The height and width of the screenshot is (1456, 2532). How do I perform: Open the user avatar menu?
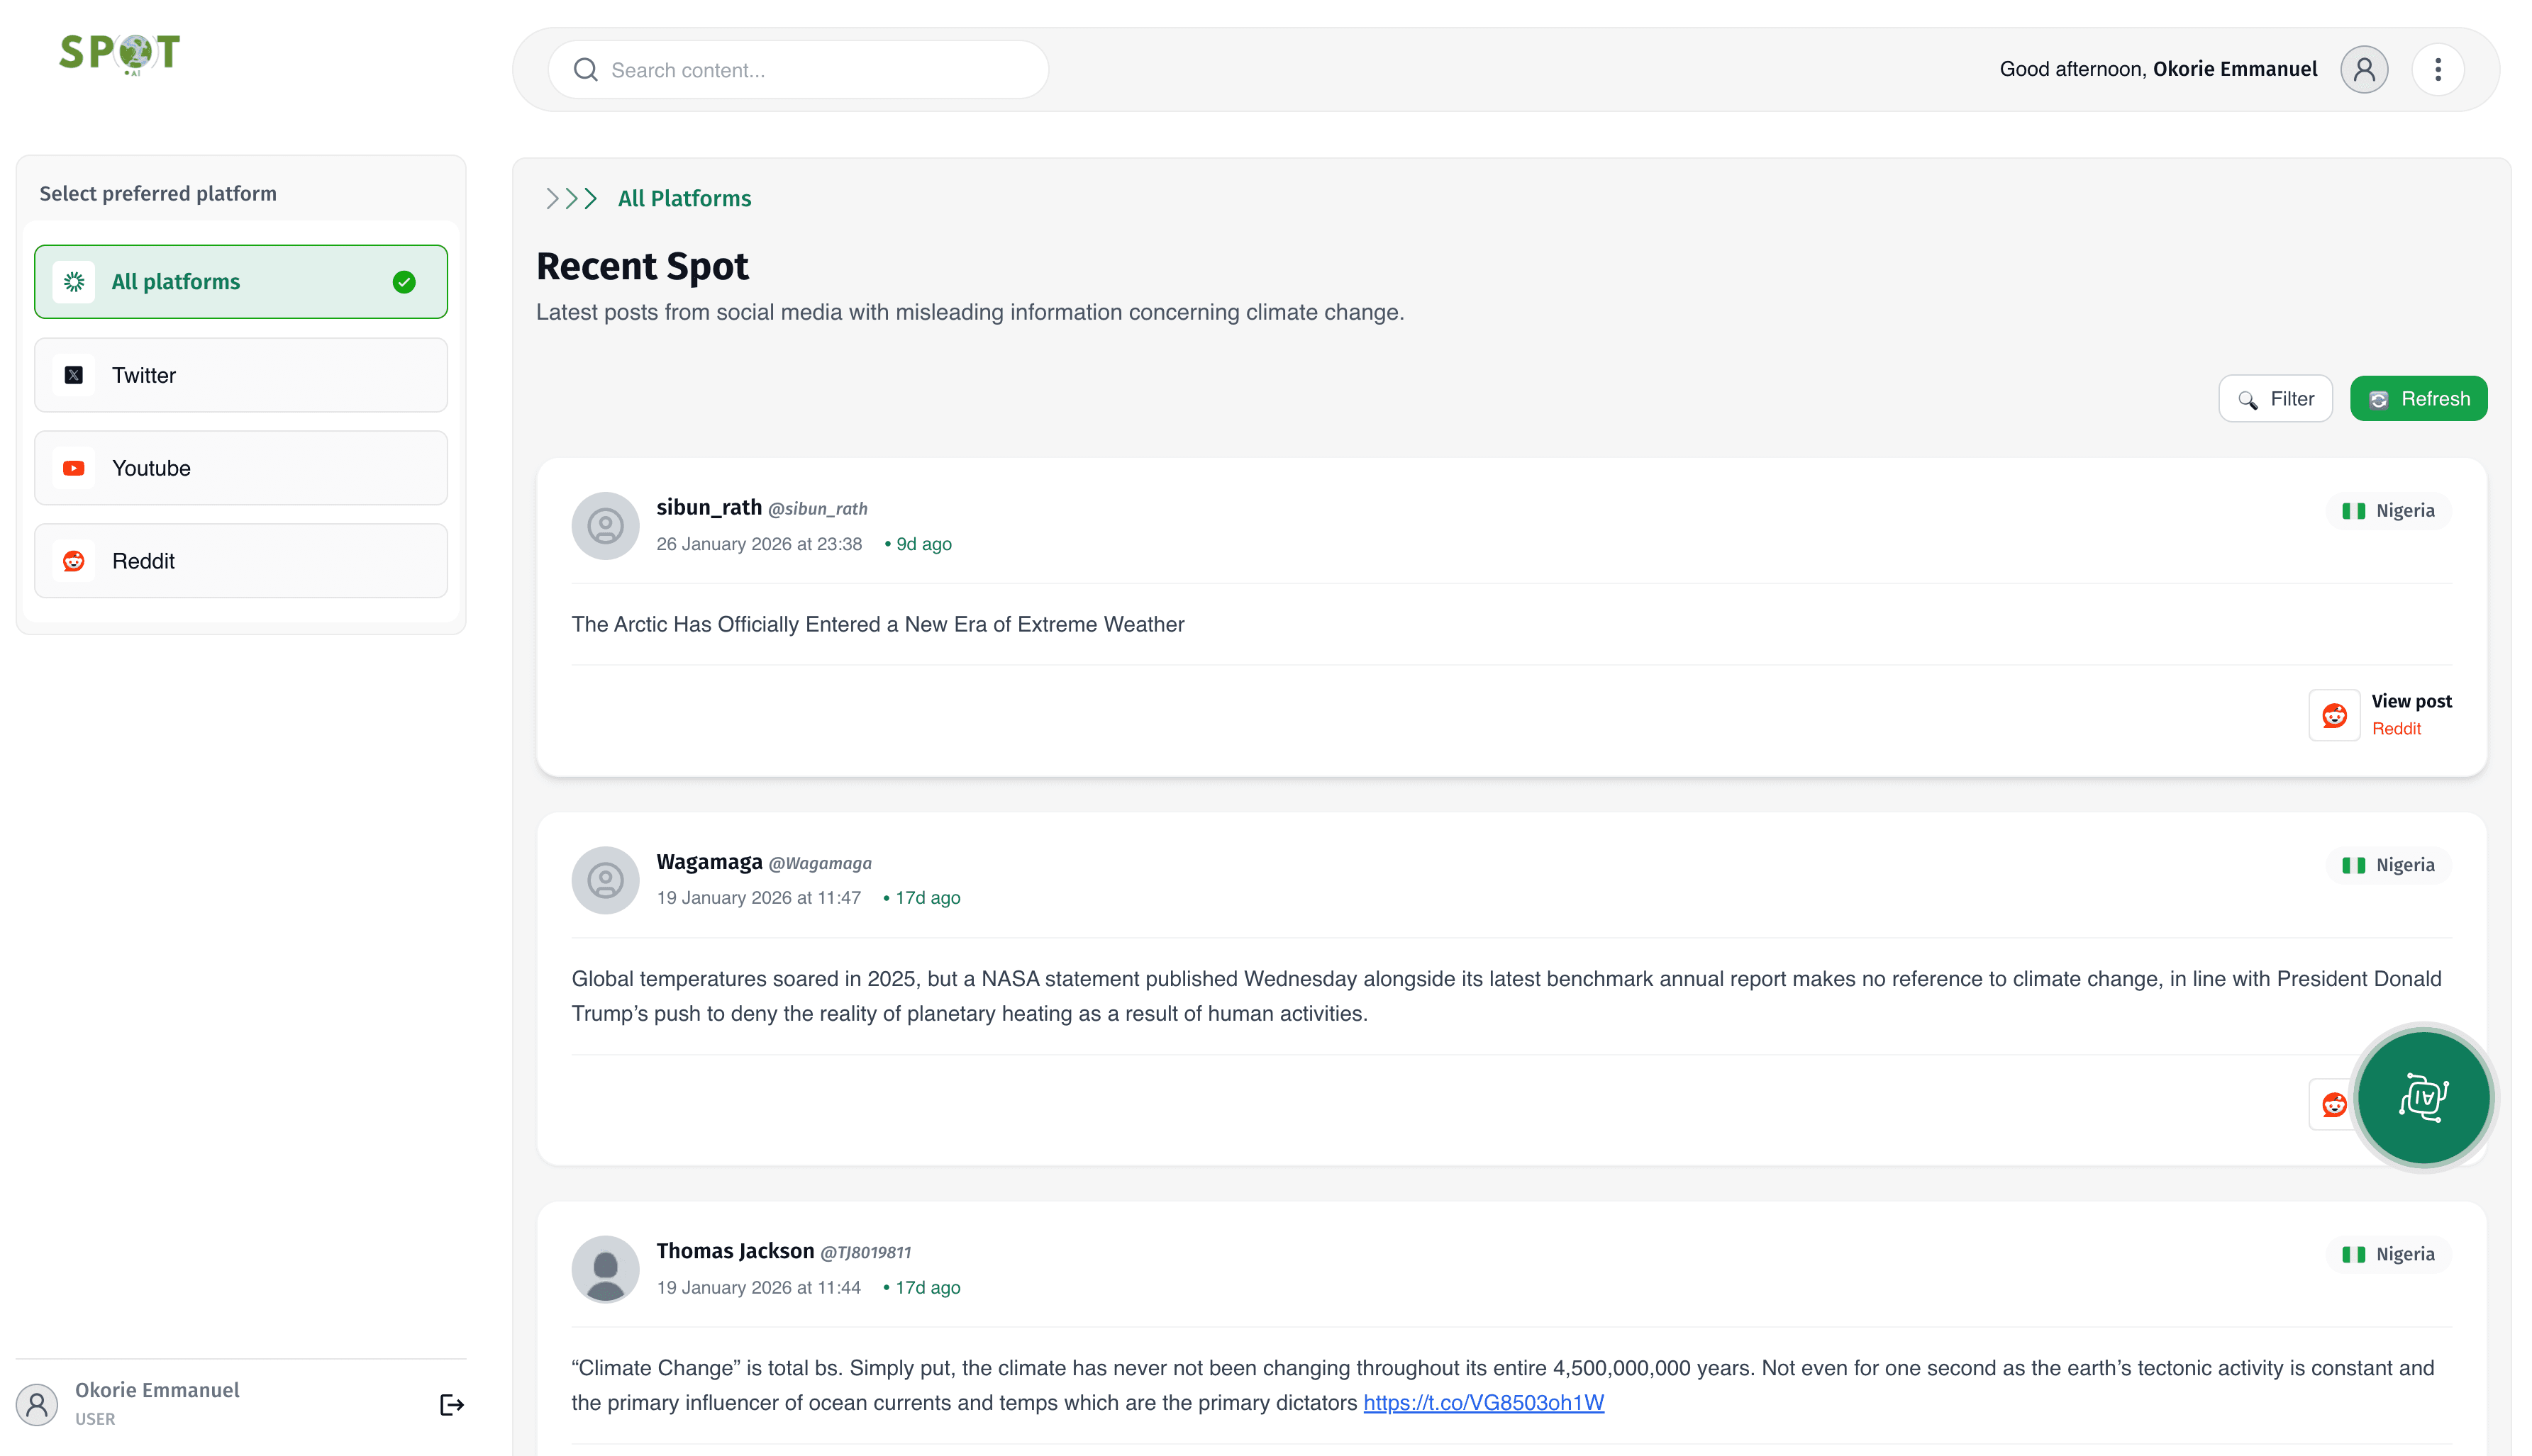click(2363, 69)
